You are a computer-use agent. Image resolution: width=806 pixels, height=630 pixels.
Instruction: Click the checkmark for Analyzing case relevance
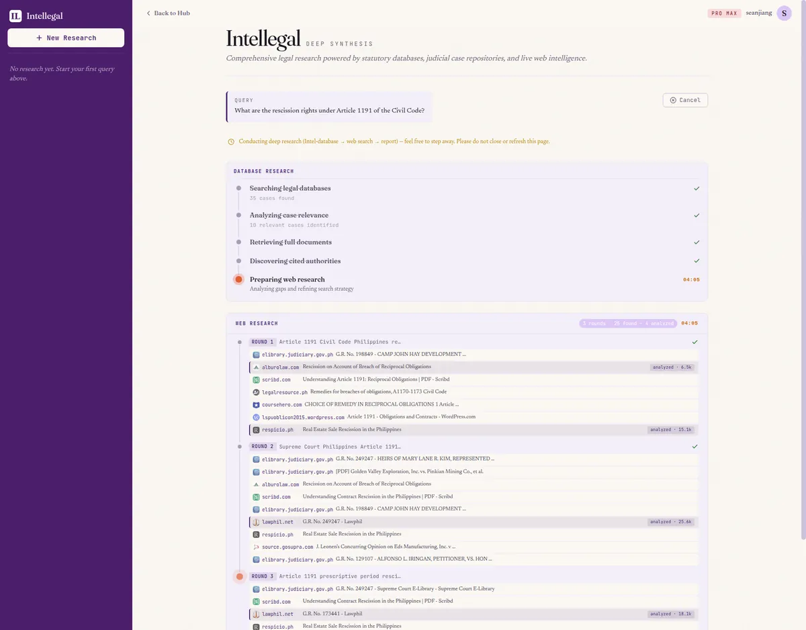(697, 216)
